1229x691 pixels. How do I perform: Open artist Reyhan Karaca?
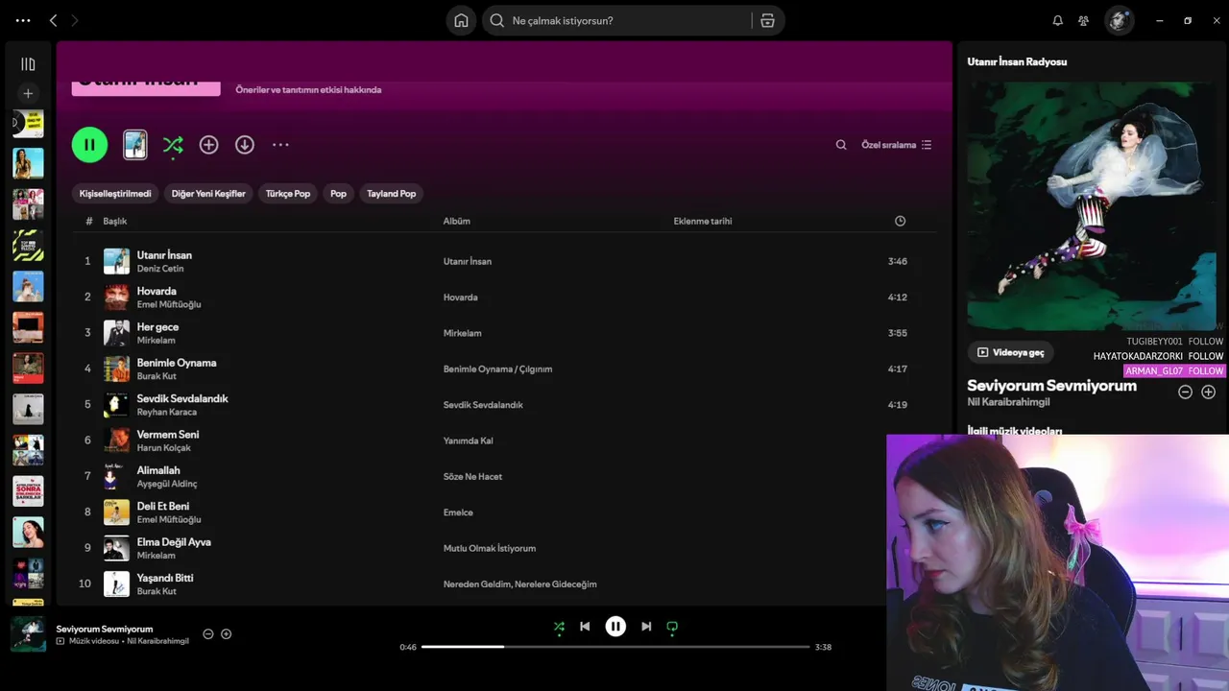pyautogui.click(x=166, y=413)
